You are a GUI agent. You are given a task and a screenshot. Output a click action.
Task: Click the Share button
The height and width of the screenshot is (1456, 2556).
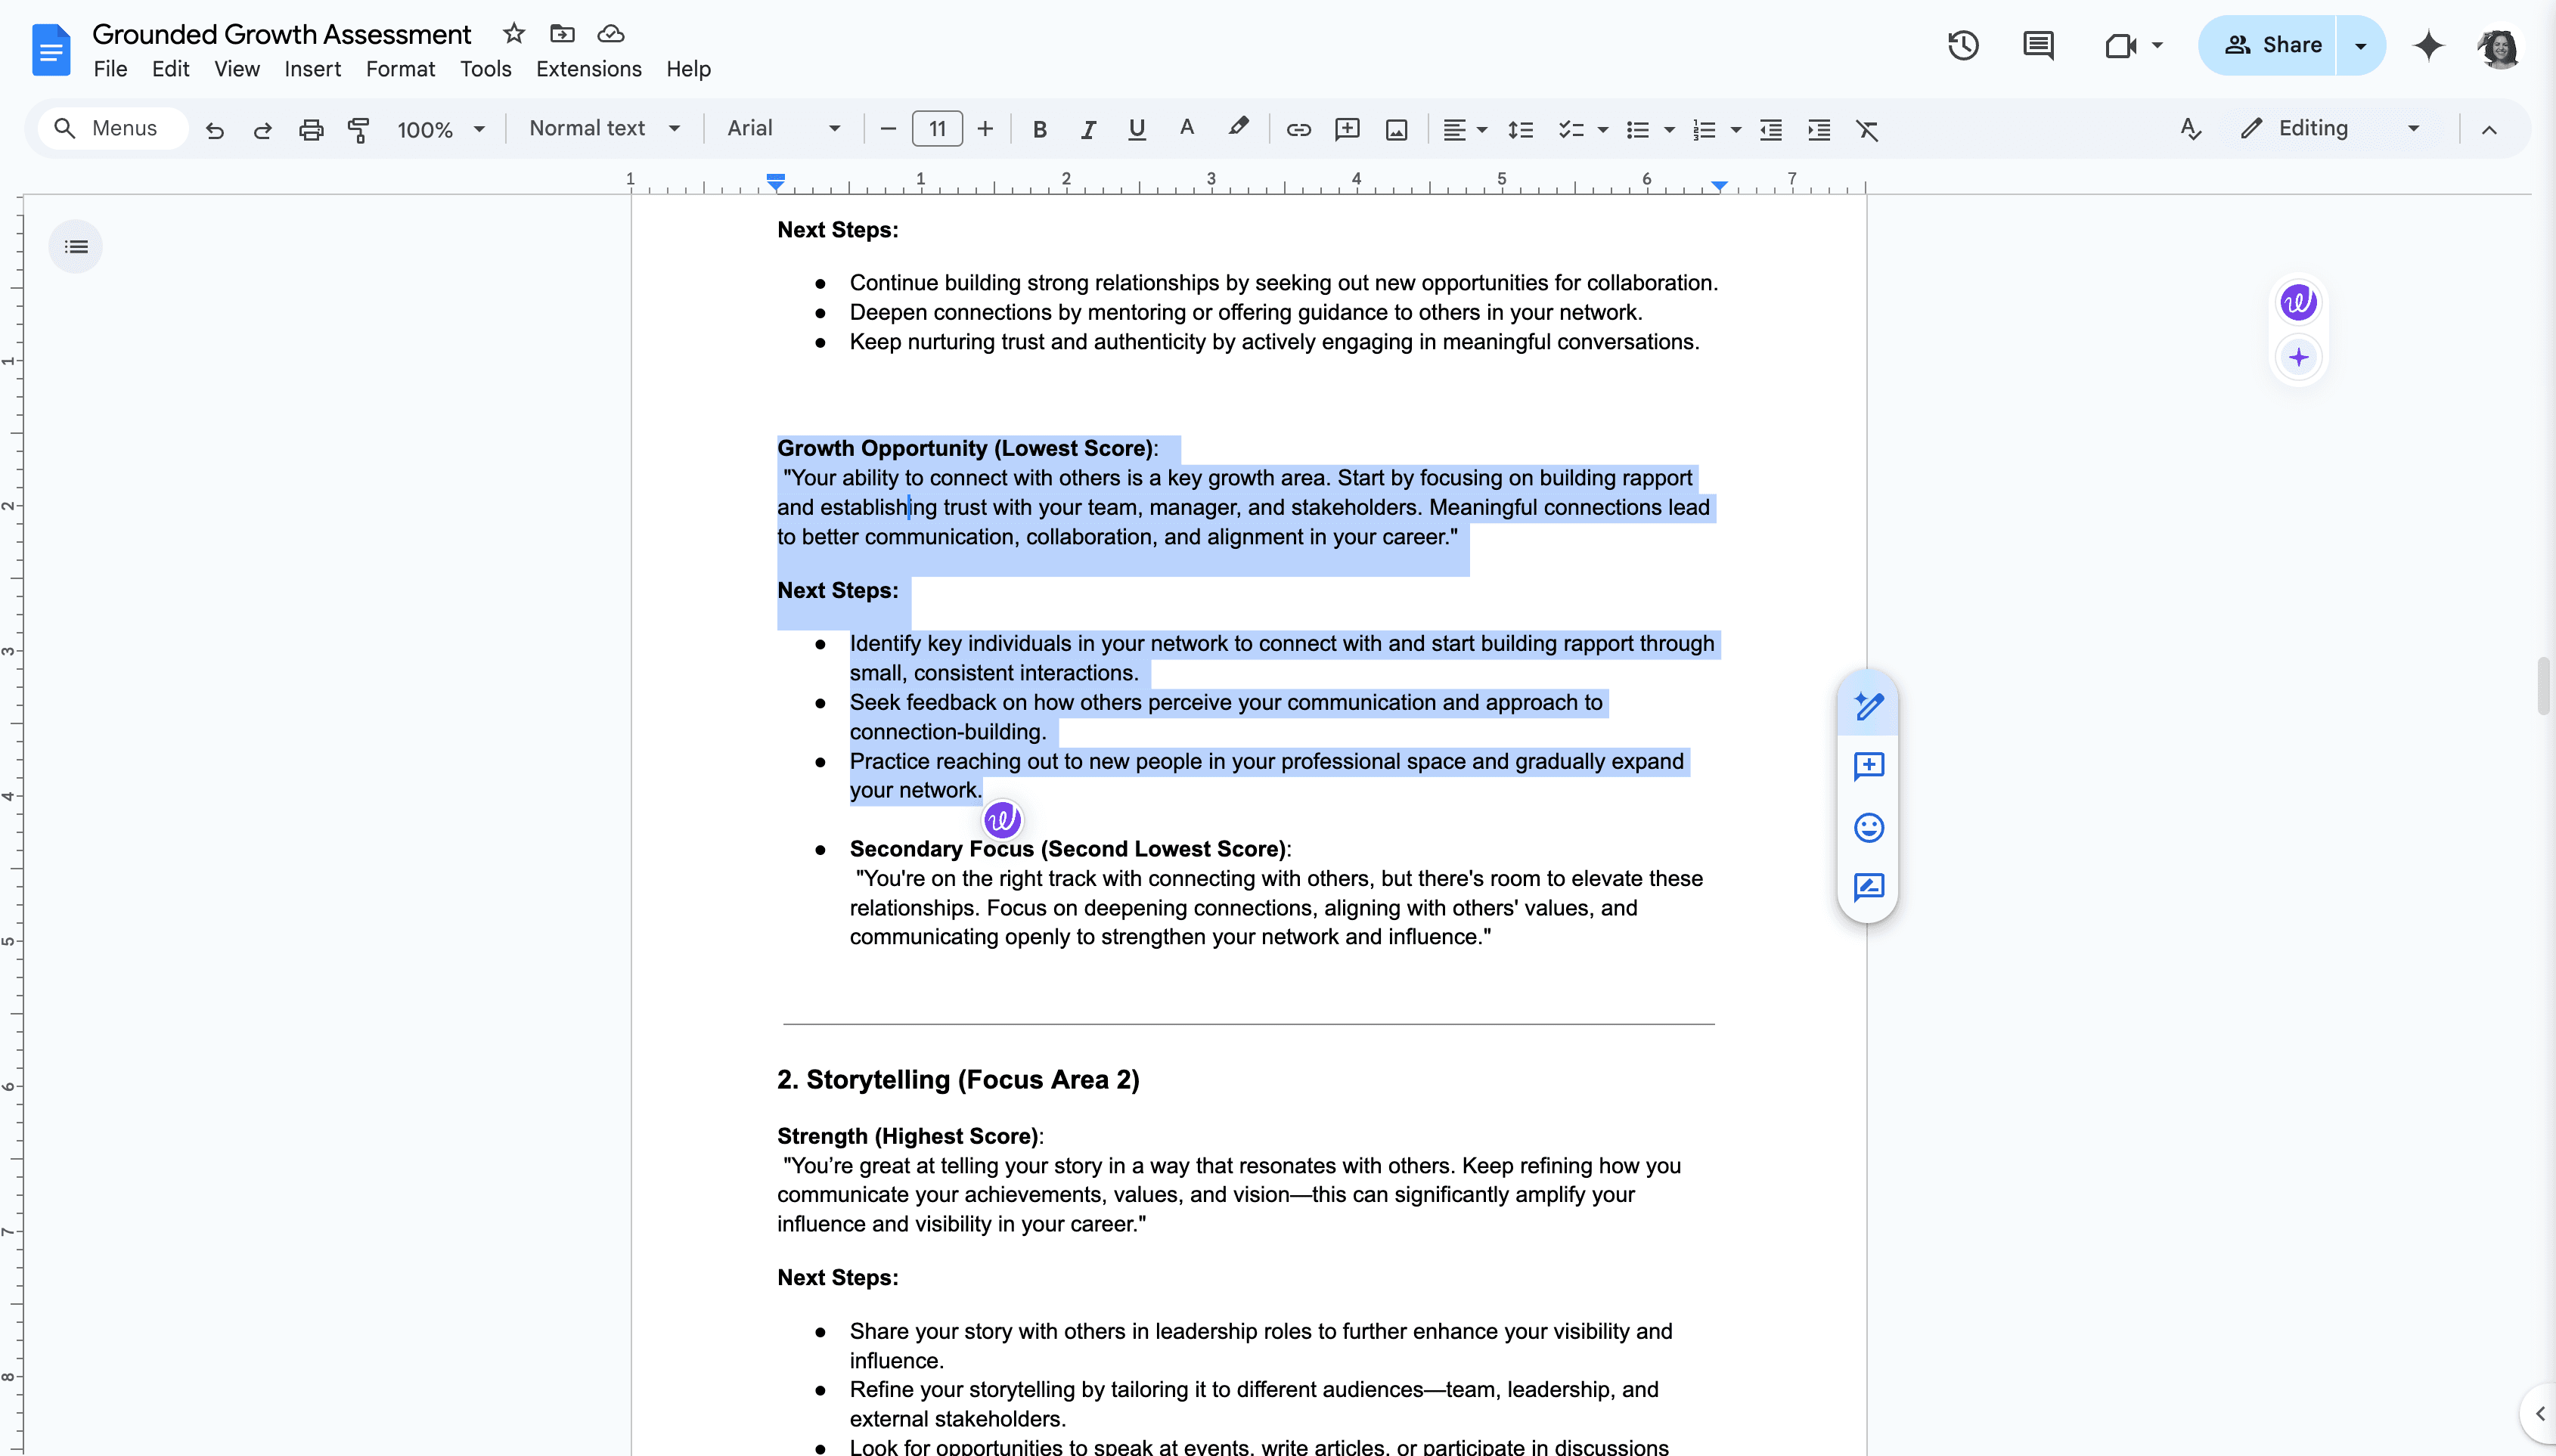point(2268,45)
